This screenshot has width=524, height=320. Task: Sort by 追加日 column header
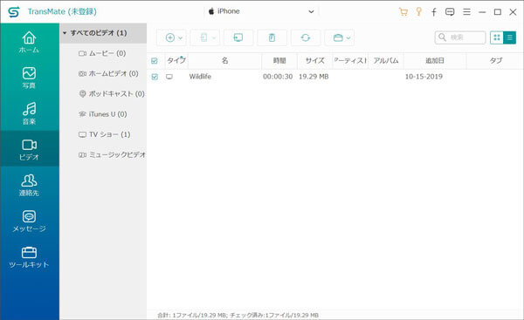coord(435,61)
